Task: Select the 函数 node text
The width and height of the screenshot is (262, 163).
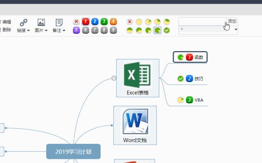Action: [199, 57]
